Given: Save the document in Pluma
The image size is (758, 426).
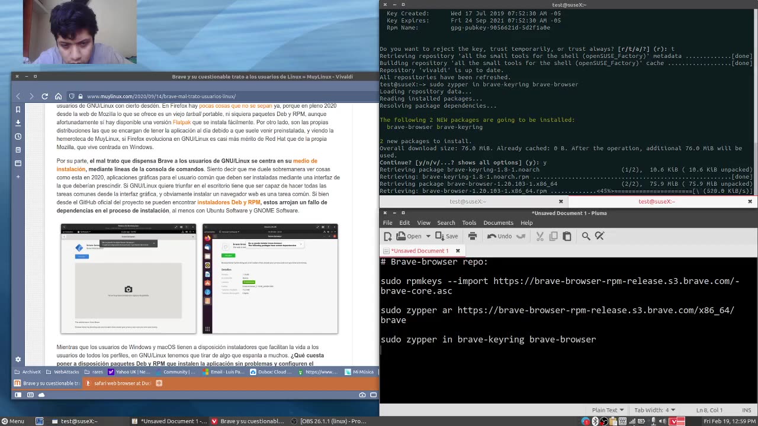Looking at the screenshot, I should coord(447,236).
